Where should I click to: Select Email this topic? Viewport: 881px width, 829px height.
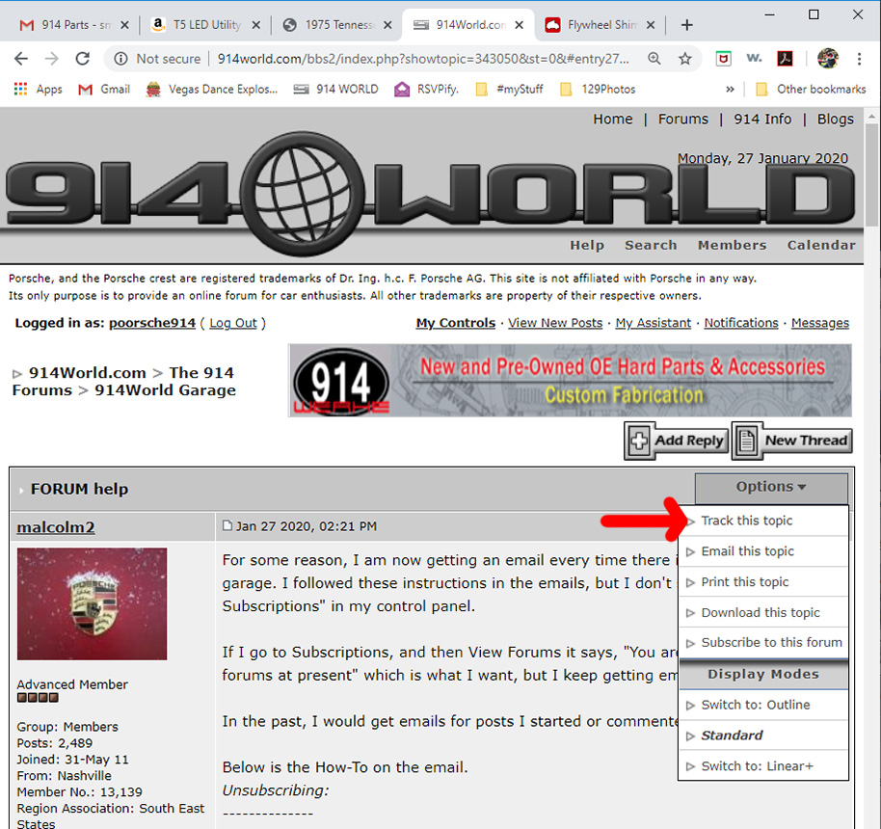coord(763,551)
